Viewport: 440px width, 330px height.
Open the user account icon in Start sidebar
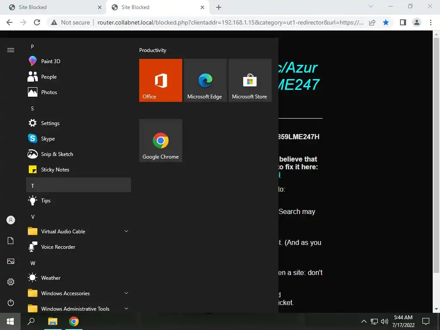point(11,220)
